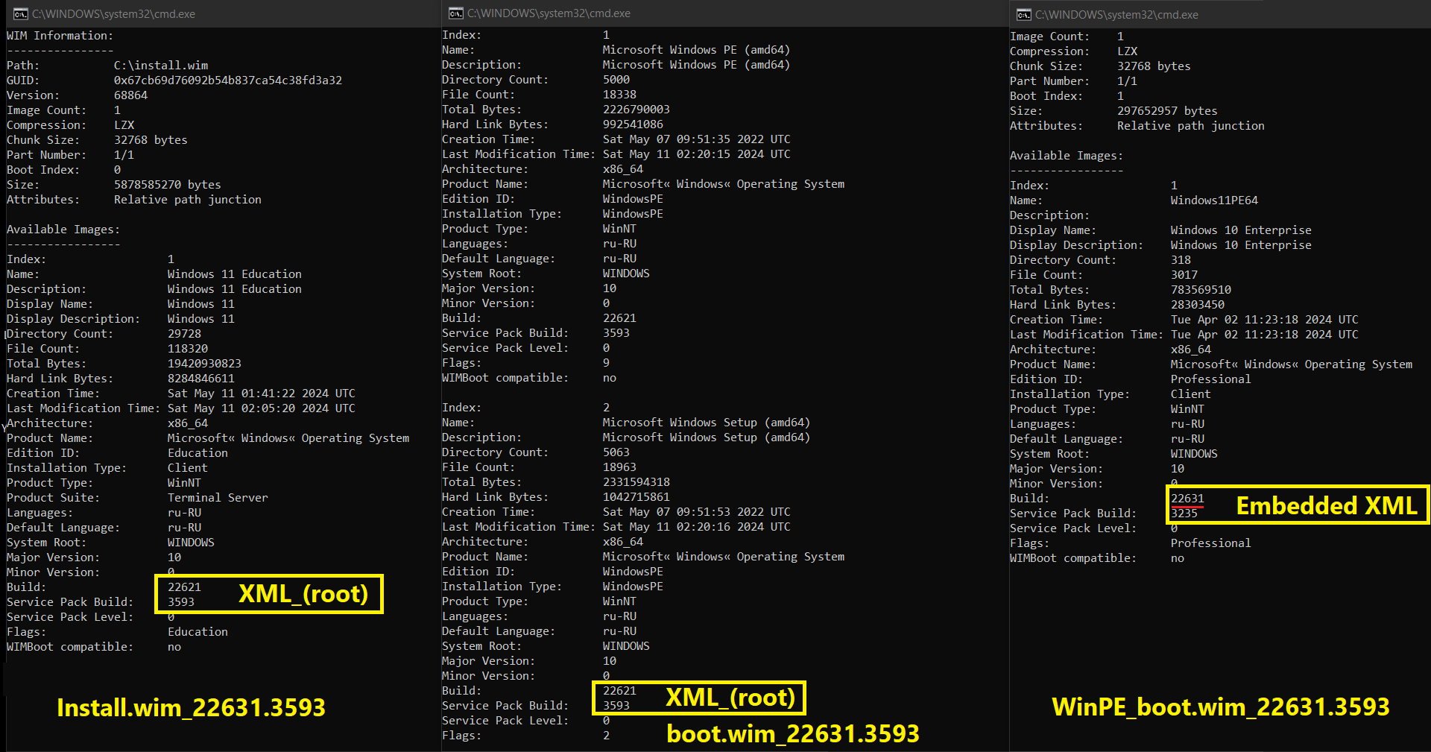Click 'Windows 10 Enterprise' in Display Name row
This screenshot has width=1431, height=752.
(x=1241, y=230)
